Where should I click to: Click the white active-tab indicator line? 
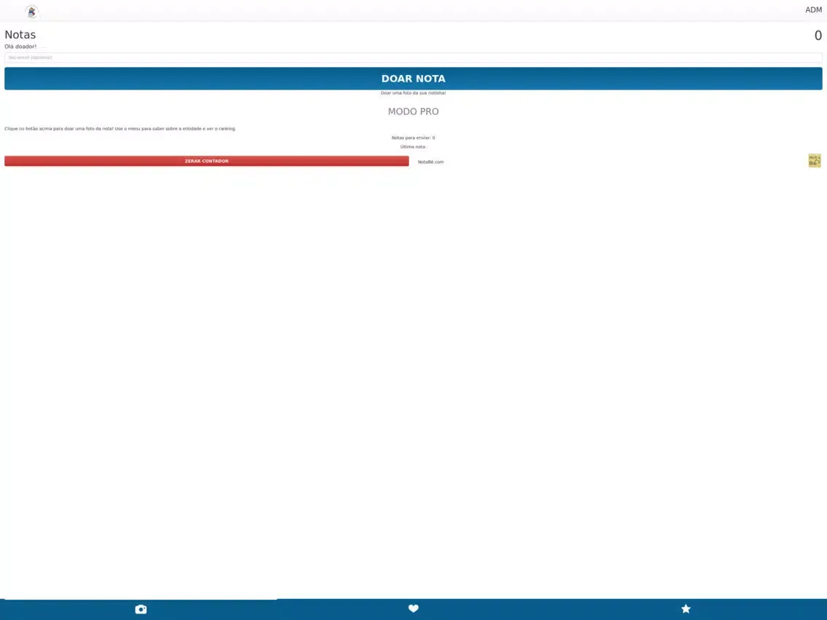[x=141, y=599]
